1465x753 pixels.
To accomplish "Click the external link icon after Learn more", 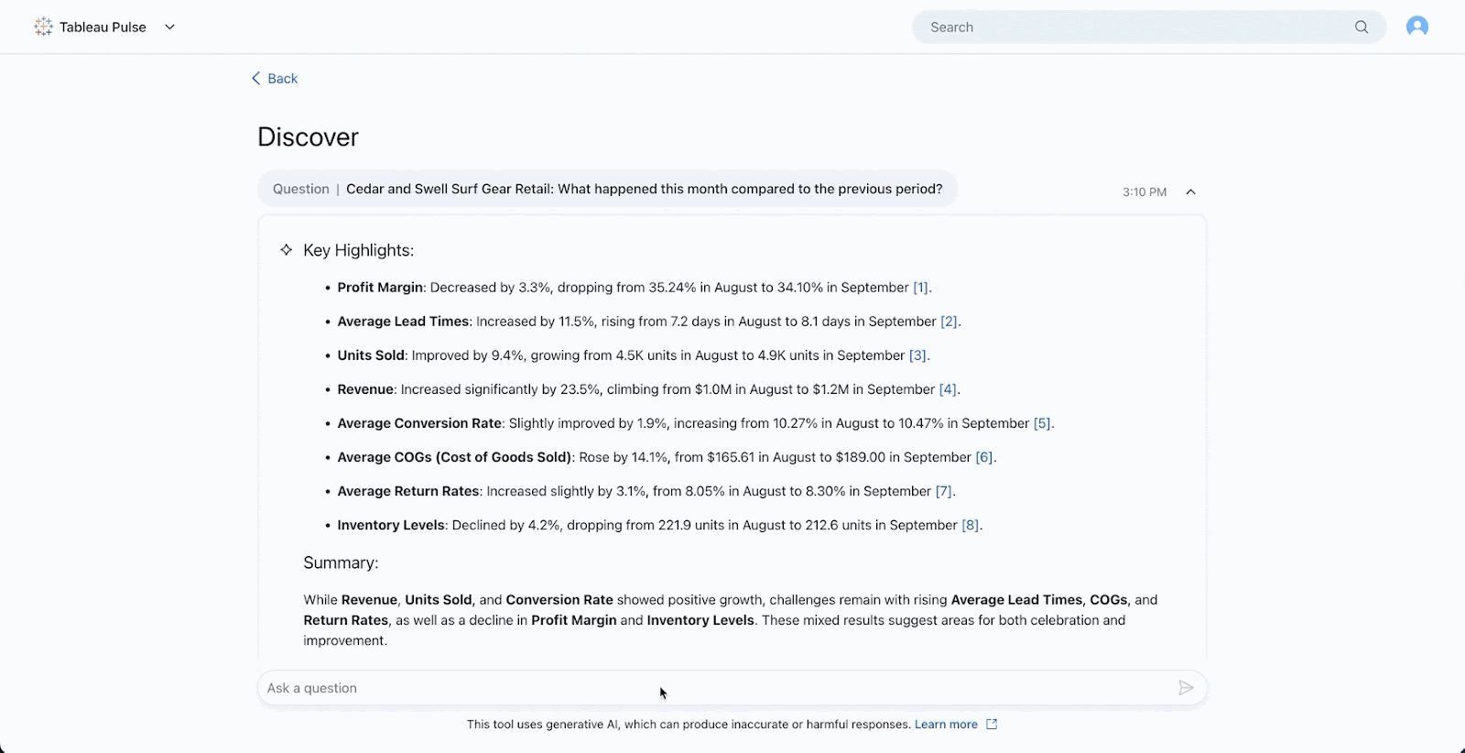I will click(x=992, y=725).
